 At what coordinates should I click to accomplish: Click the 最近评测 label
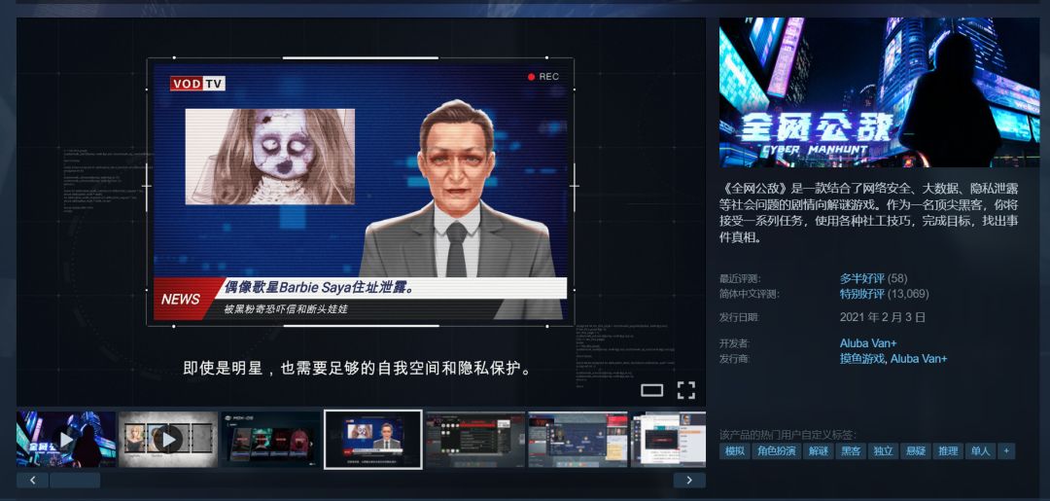[740, 278]
